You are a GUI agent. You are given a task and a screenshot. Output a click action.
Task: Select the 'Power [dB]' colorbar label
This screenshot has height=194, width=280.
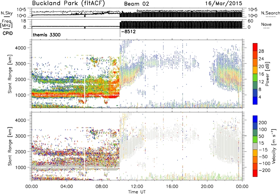pyautogui.click(x=267, y=74)
